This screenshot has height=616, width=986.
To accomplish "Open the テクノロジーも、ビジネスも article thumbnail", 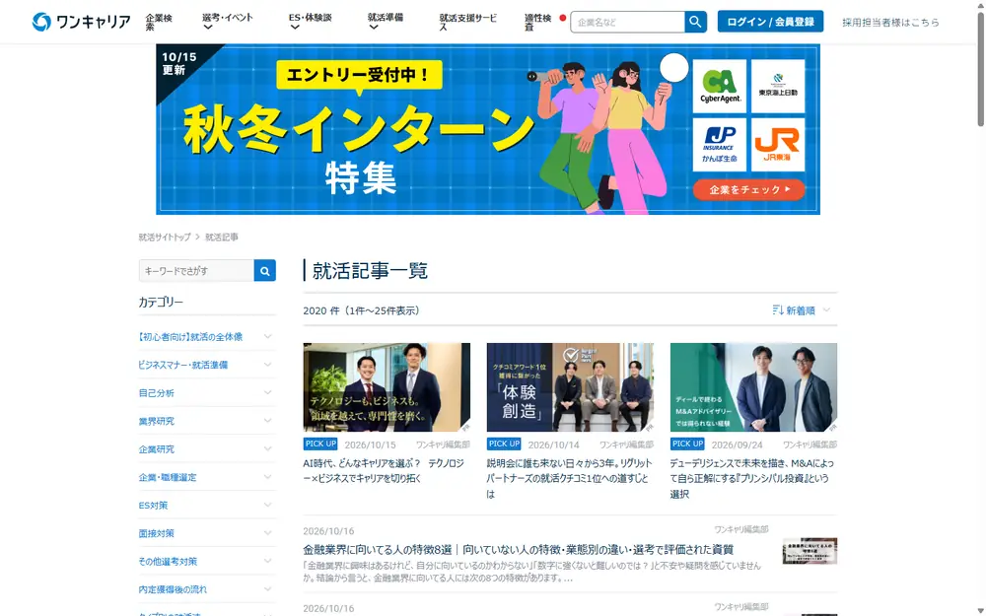I will pos(387,387).
